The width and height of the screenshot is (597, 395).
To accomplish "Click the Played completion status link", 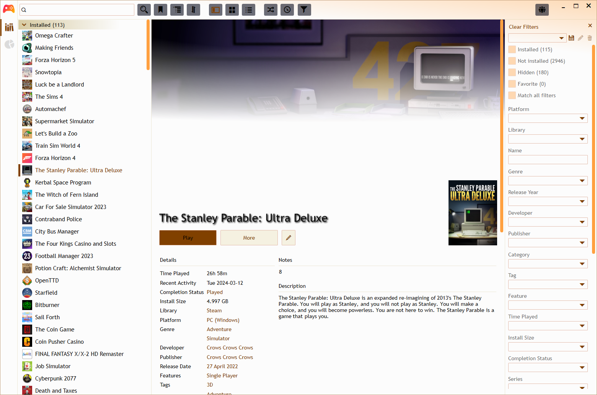I will (x=215, y=292).
